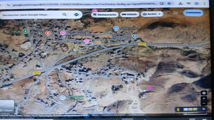Click the search magnifier icon
The height and width of the screenshot is (120, 214).
[x=65, y=14]
